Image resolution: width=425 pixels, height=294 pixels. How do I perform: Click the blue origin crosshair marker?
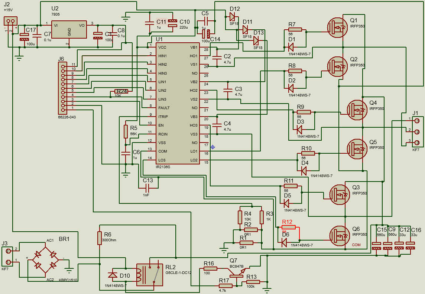click(x=213, y=147)
